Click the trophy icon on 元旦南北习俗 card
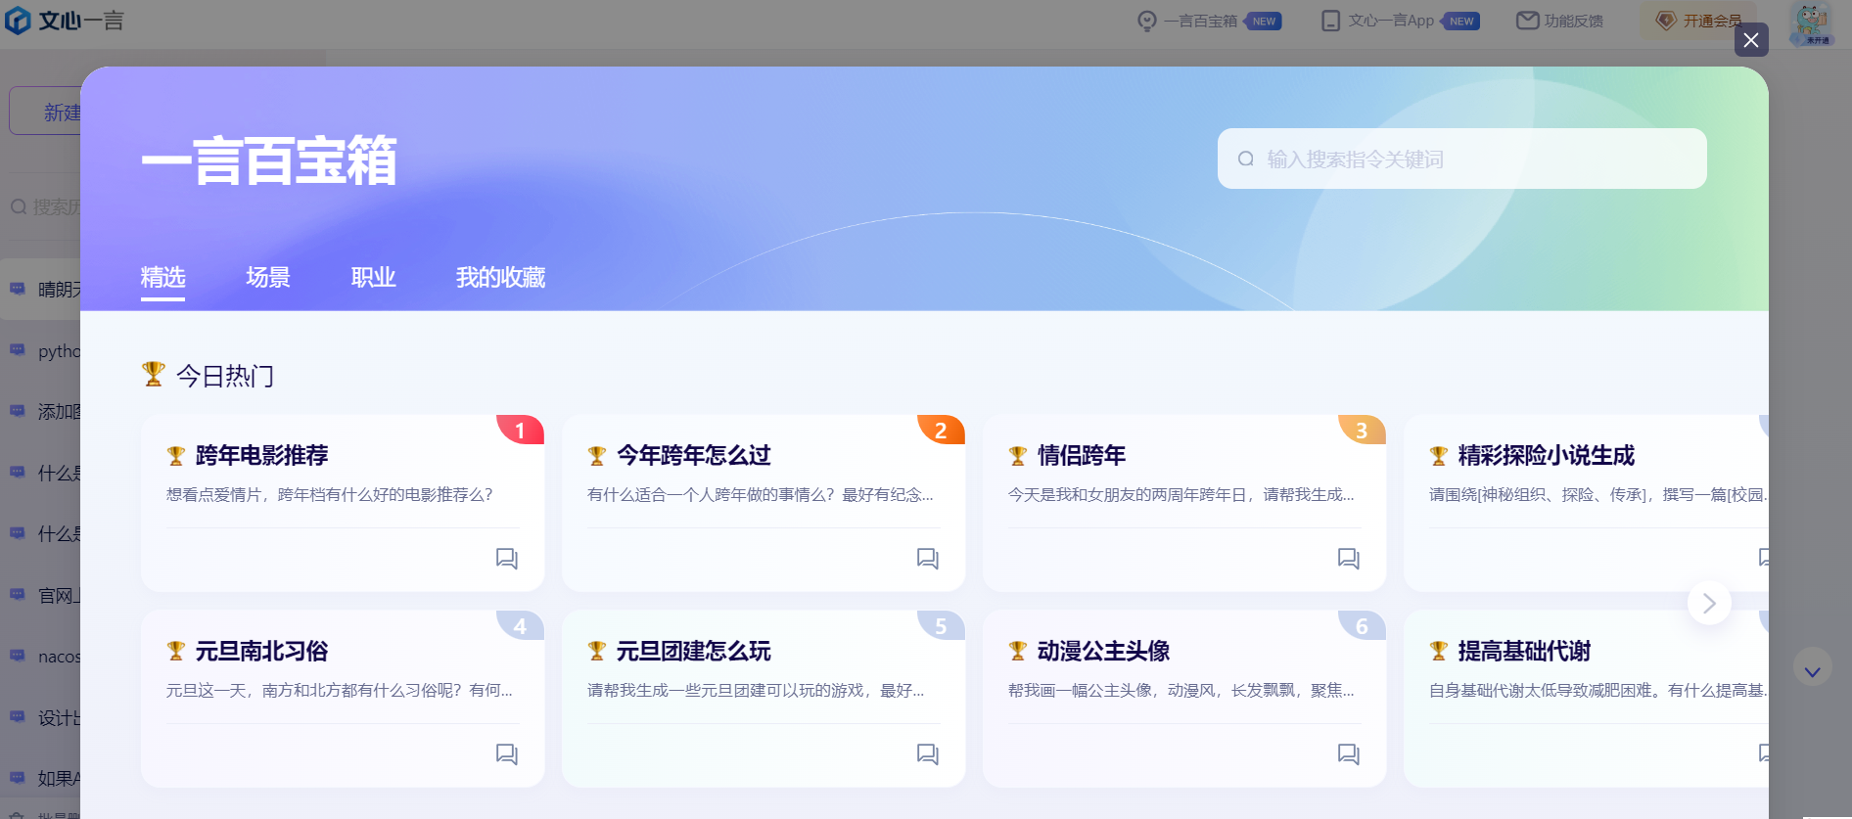1852x819 pixels. (x=176, y=652)
